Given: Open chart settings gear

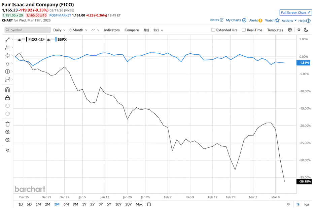Looking at the screenshot, I should point(290,30).
